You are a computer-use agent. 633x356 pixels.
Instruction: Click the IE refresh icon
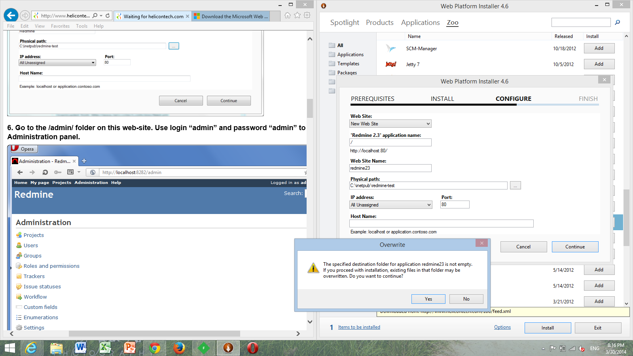[108, 16]
